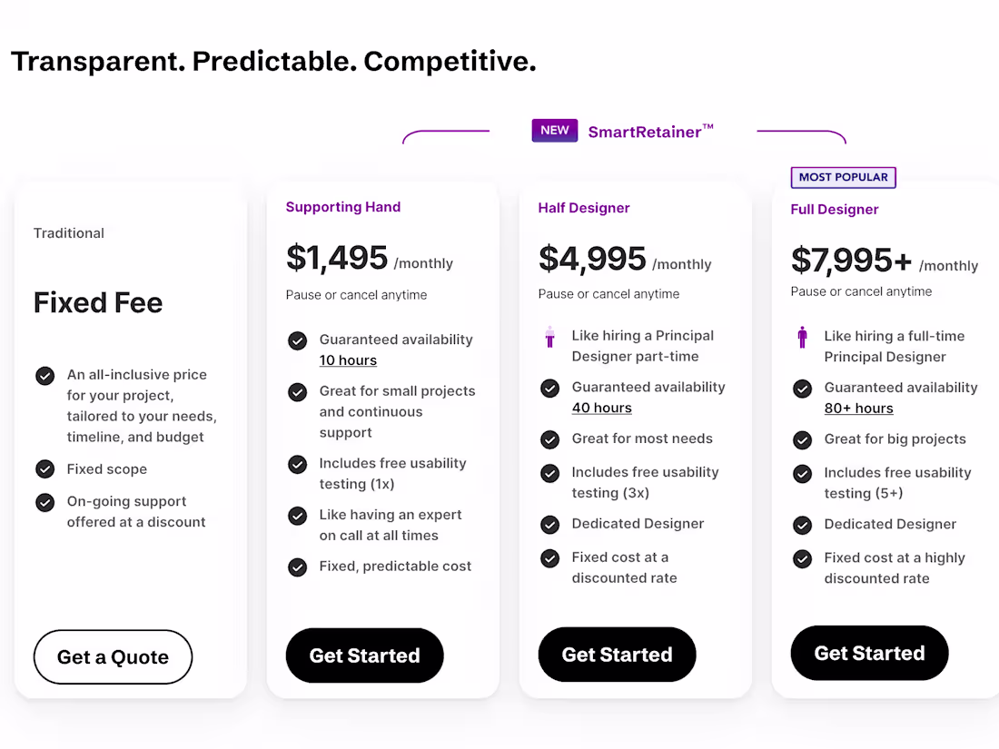Click the full-time Principal Designer person icon
The image size is (999, 749).
coord(802,337)
